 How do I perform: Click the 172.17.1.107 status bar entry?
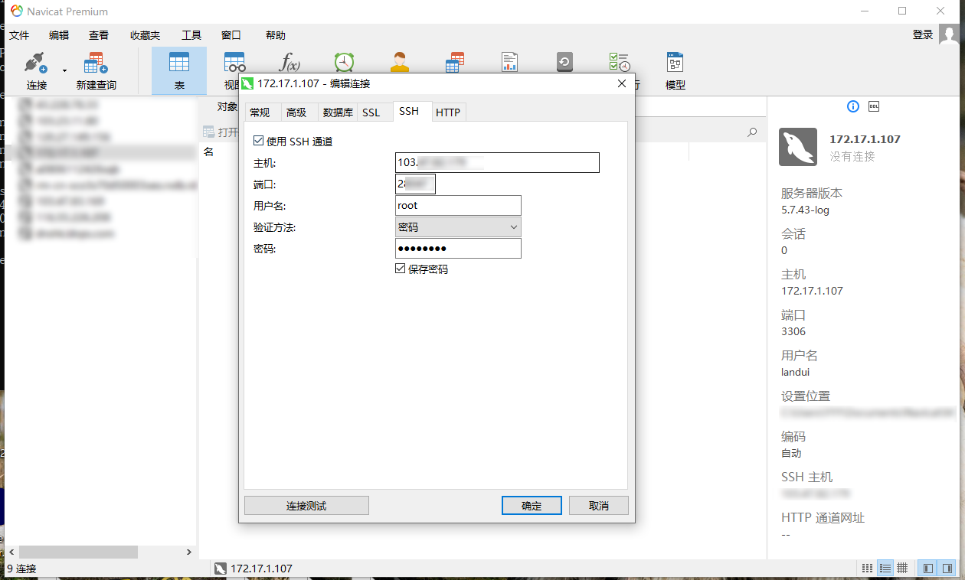253,569
